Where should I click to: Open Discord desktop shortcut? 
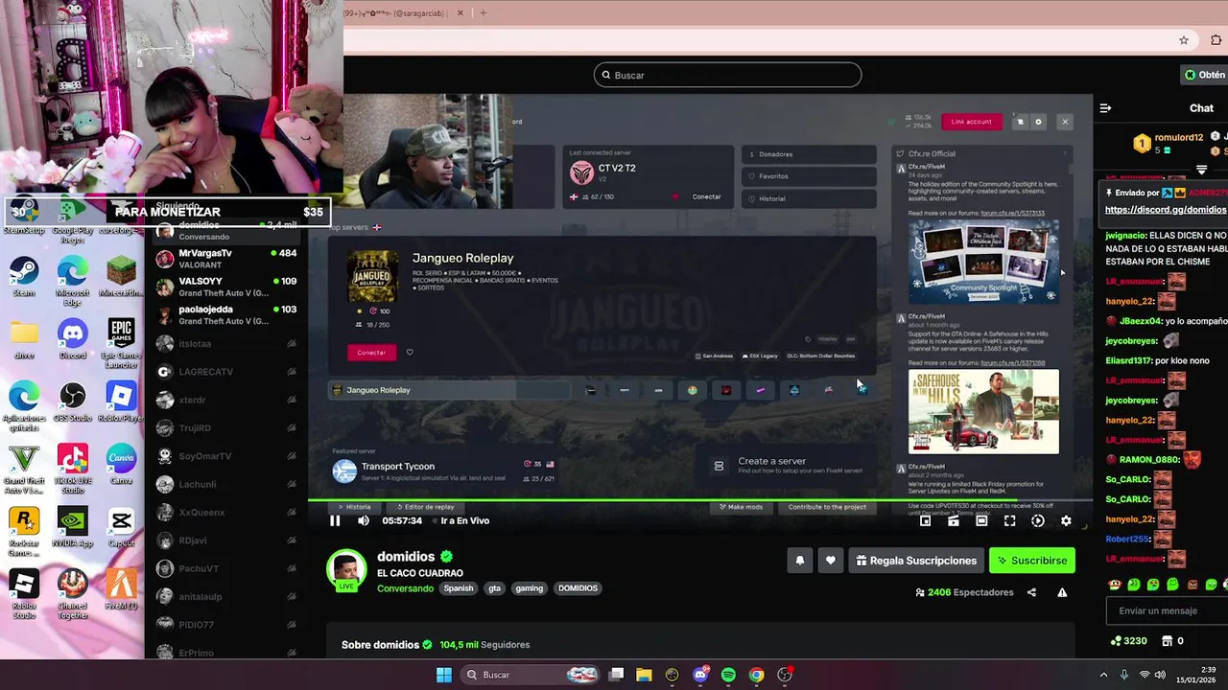(73, 339)
